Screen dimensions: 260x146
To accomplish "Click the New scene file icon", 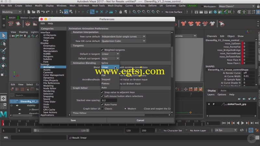I will 29,12.
